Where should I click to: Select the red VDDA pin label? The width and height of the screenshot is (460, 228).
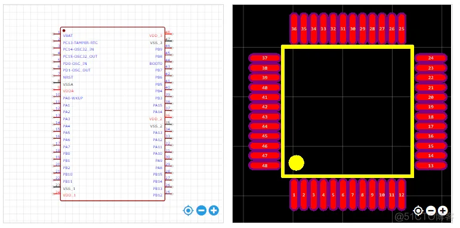(x=69, y=91)
